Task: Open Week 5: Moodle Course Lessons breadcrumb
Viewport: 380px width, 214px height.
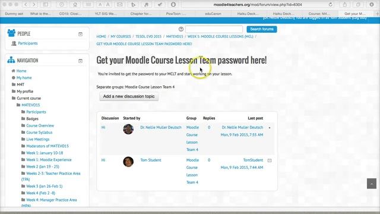Action: tap(220, 36)
